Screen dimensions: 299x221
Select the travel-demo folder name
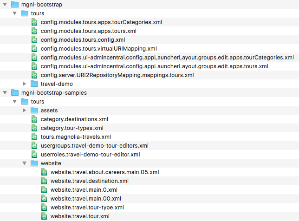[x=57, y=84]
